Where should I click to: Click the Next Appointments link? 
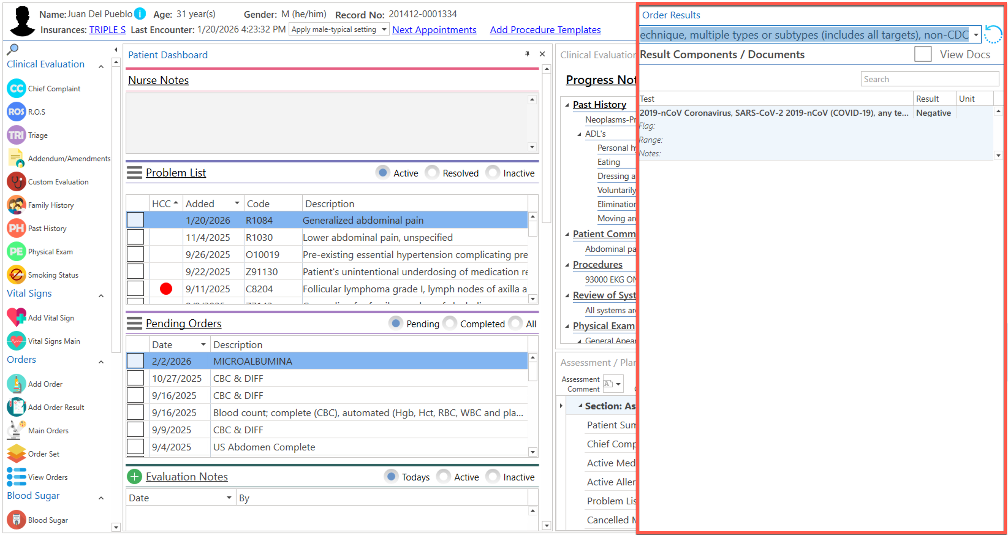[x=434, y=30]
